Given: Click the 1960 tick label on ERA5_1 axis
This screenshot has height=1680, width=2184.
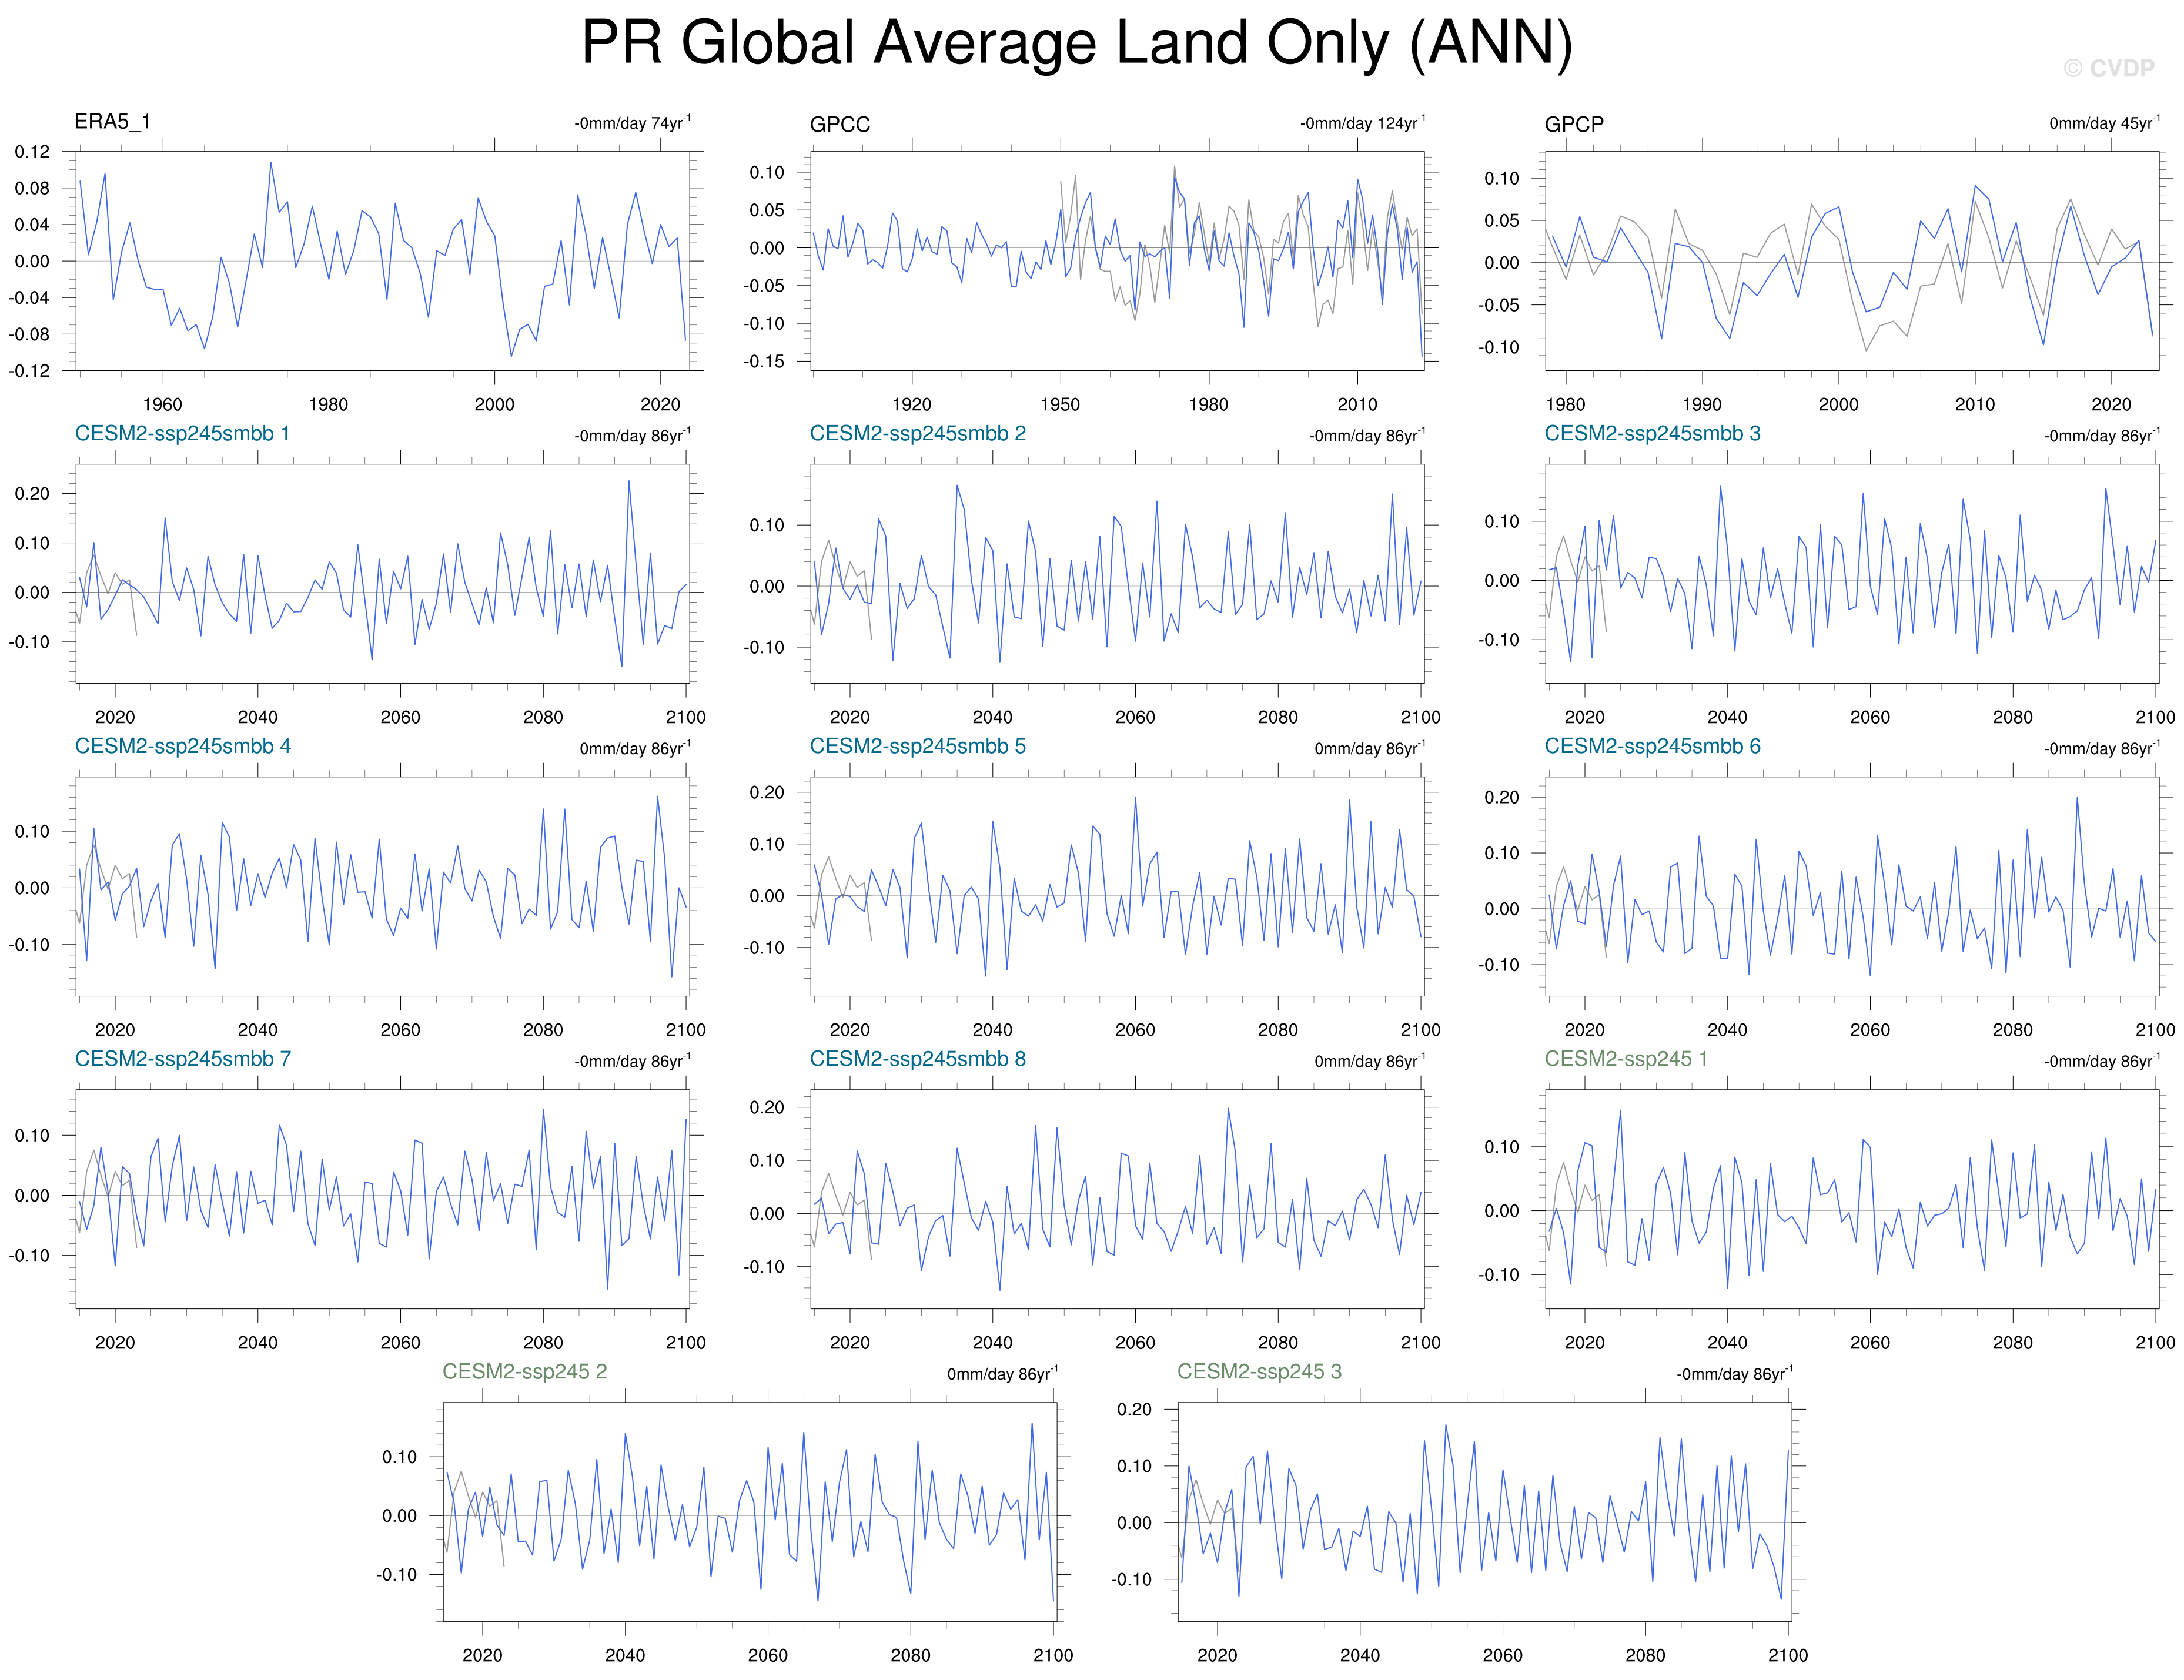Looking at the screenshot, I should tap(162, 405).
